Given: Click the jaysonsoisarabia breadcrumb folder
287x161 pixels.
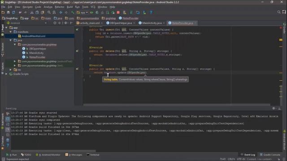Looking at the screenshot, I should click(x=88, y=18).
